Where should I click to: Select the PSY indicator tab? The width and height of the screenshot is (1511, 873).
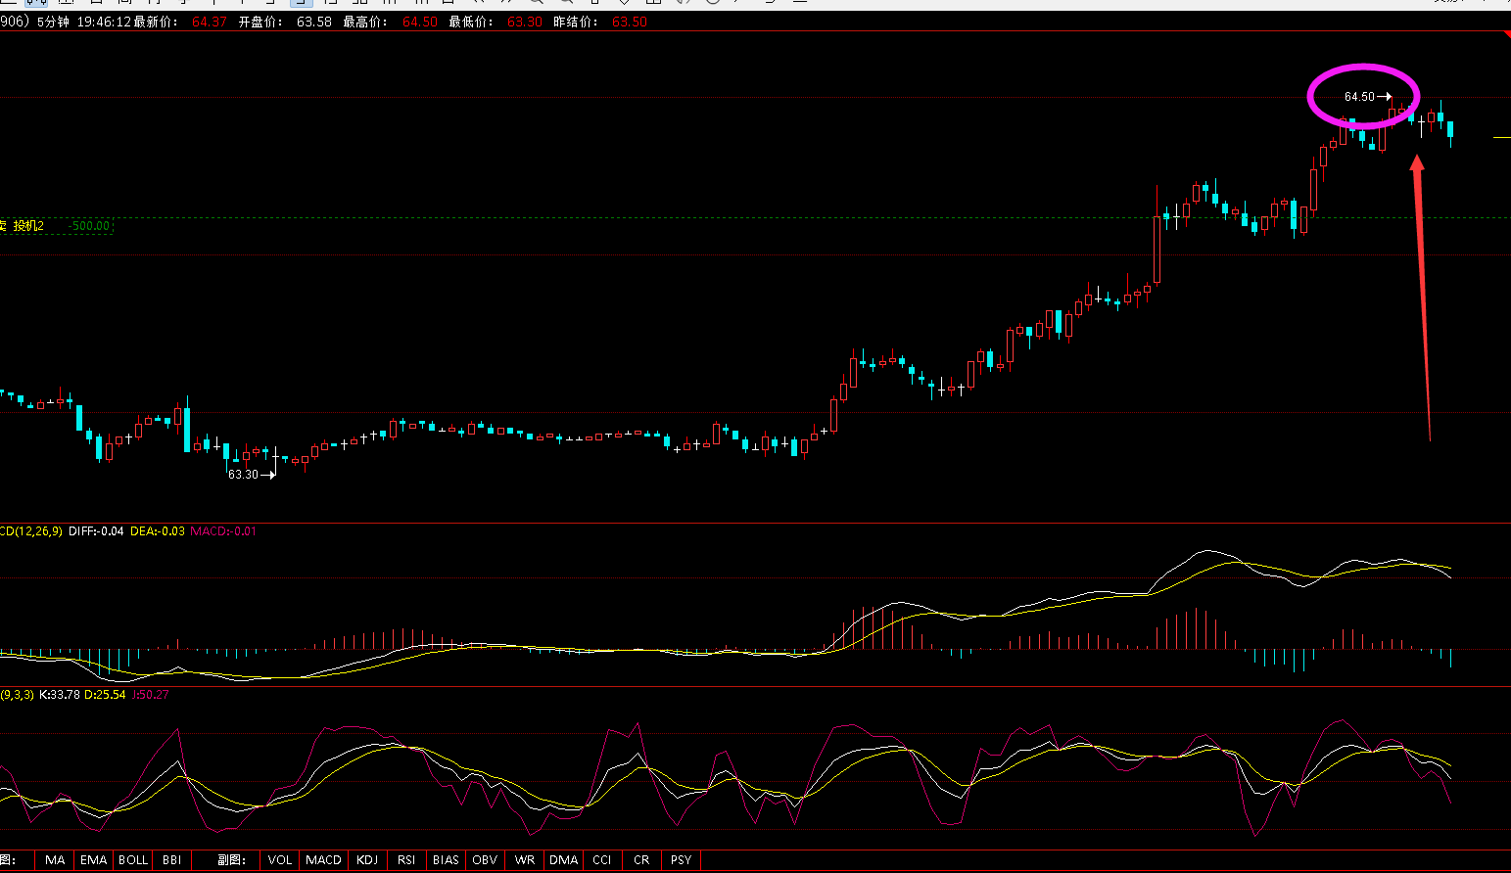pos(682,860)
